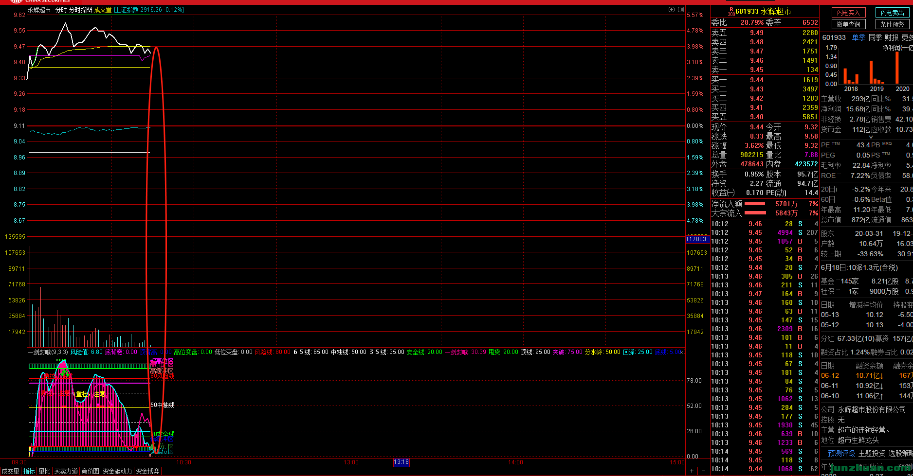The width and height of the screenshot is (913, 476).
Task: Select the 单季 tab in the financial panel
Action: (858, 37)
